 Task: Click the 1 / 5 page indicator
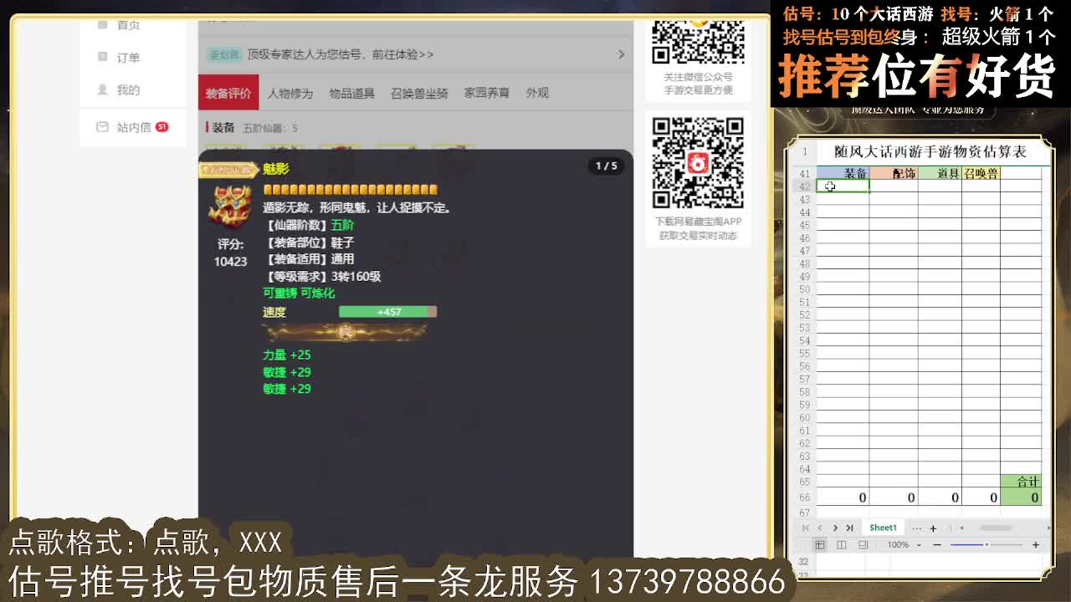coord(606,166)
